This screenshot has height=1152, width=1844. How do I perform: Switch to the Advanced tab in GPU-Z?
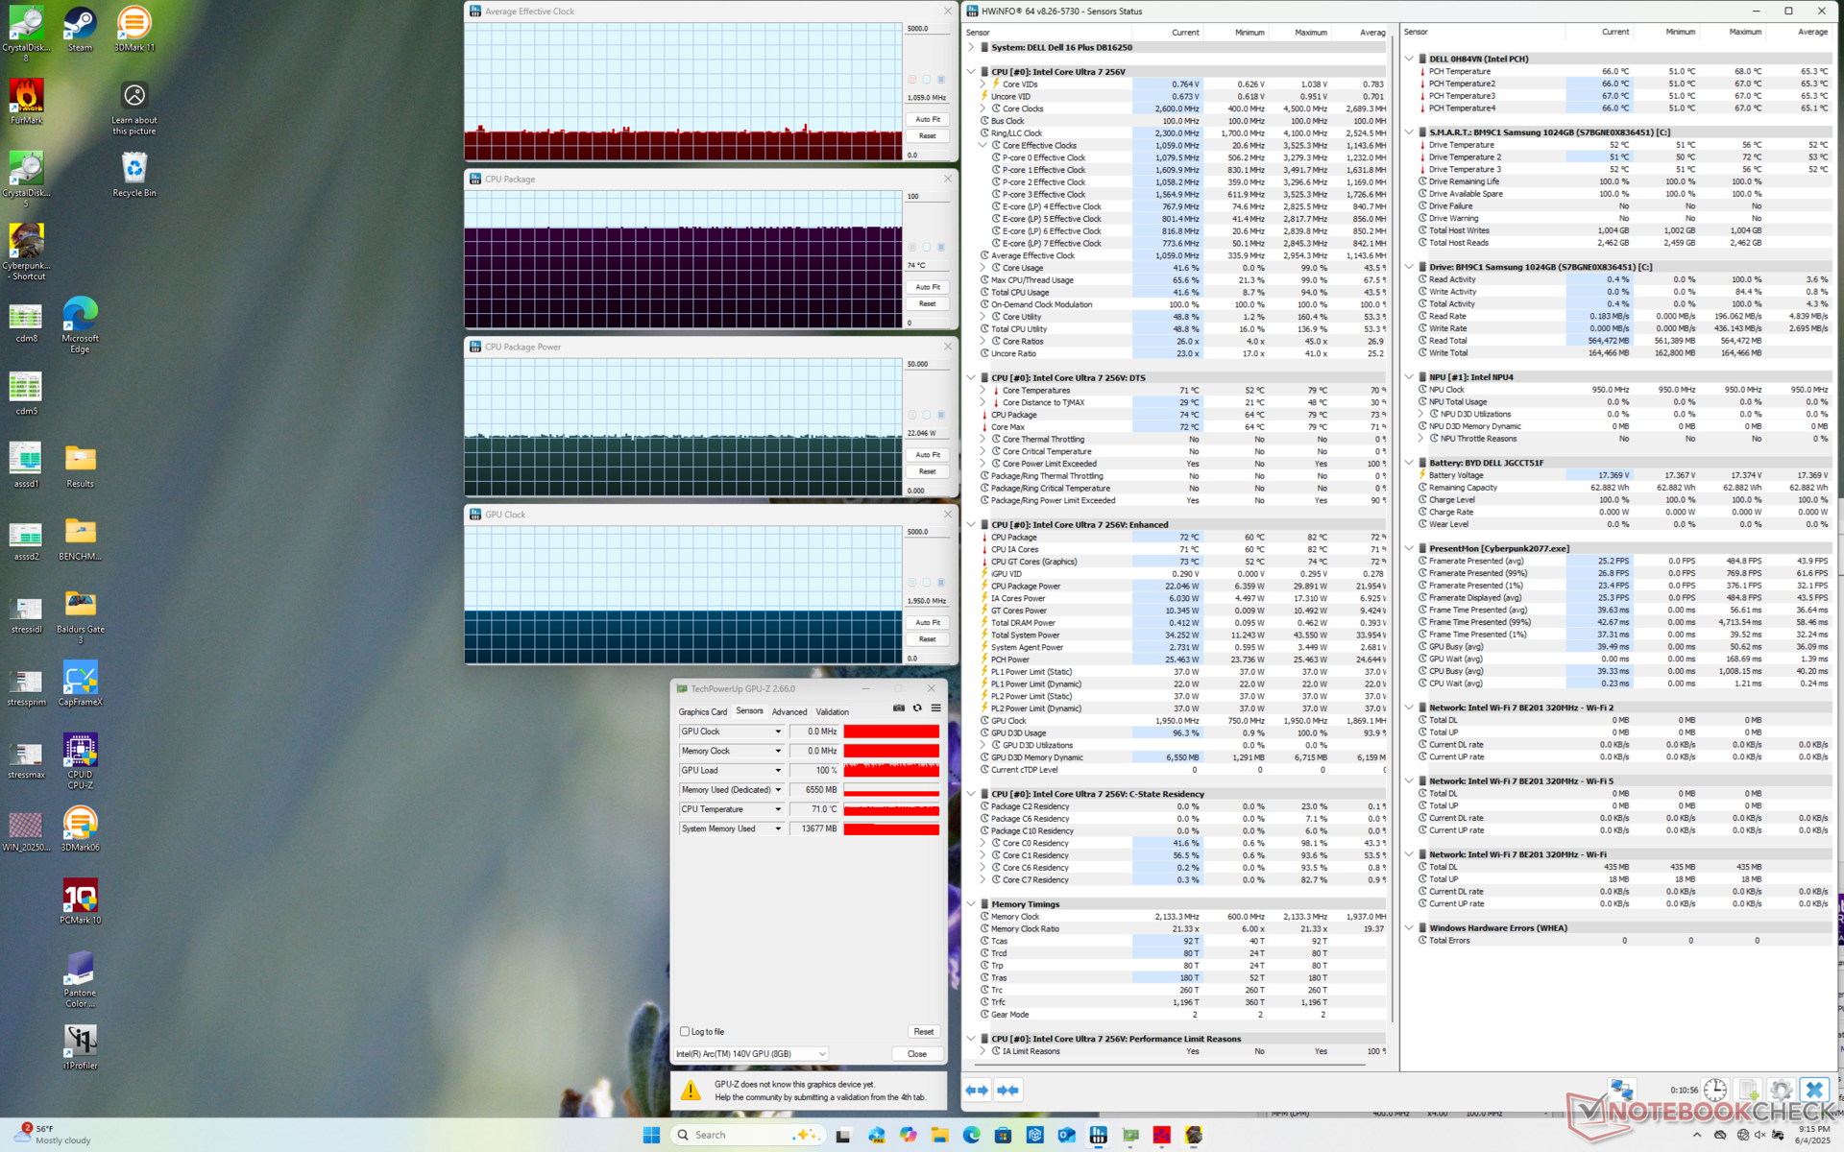[x=789, y=712]
